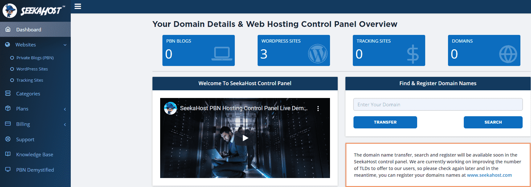Click the video channel avatar icon
This screenshot has height=187, width=531.
[x=170, y=108]
